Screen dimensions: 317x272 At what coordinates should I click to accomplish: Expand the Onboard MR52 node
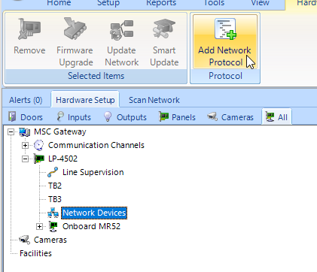pyautogui.click(x=39, y=226)
